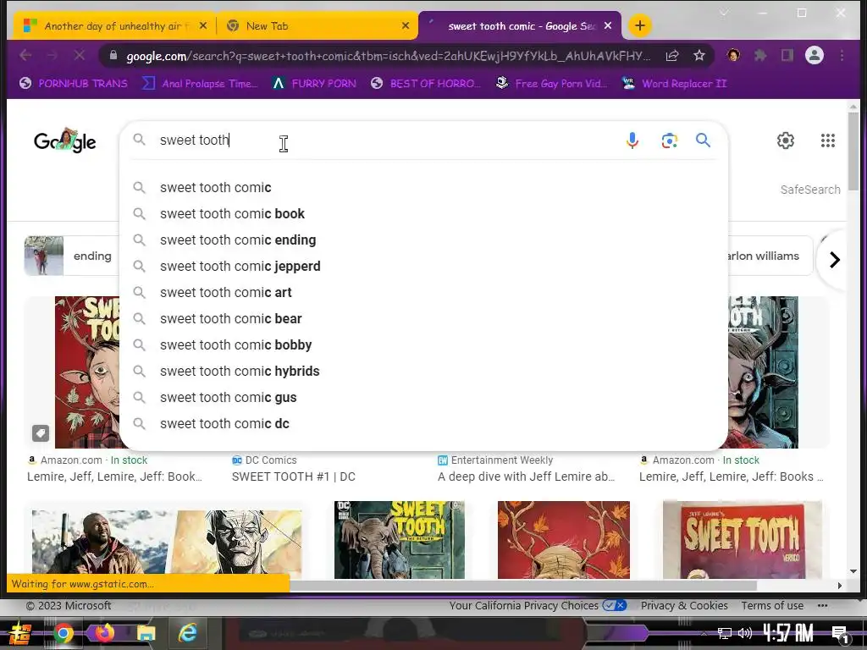Screen dimensions: 867x650
Task: Select suggestion sweet tooth comic jepperd
Action: coord(423,267)
